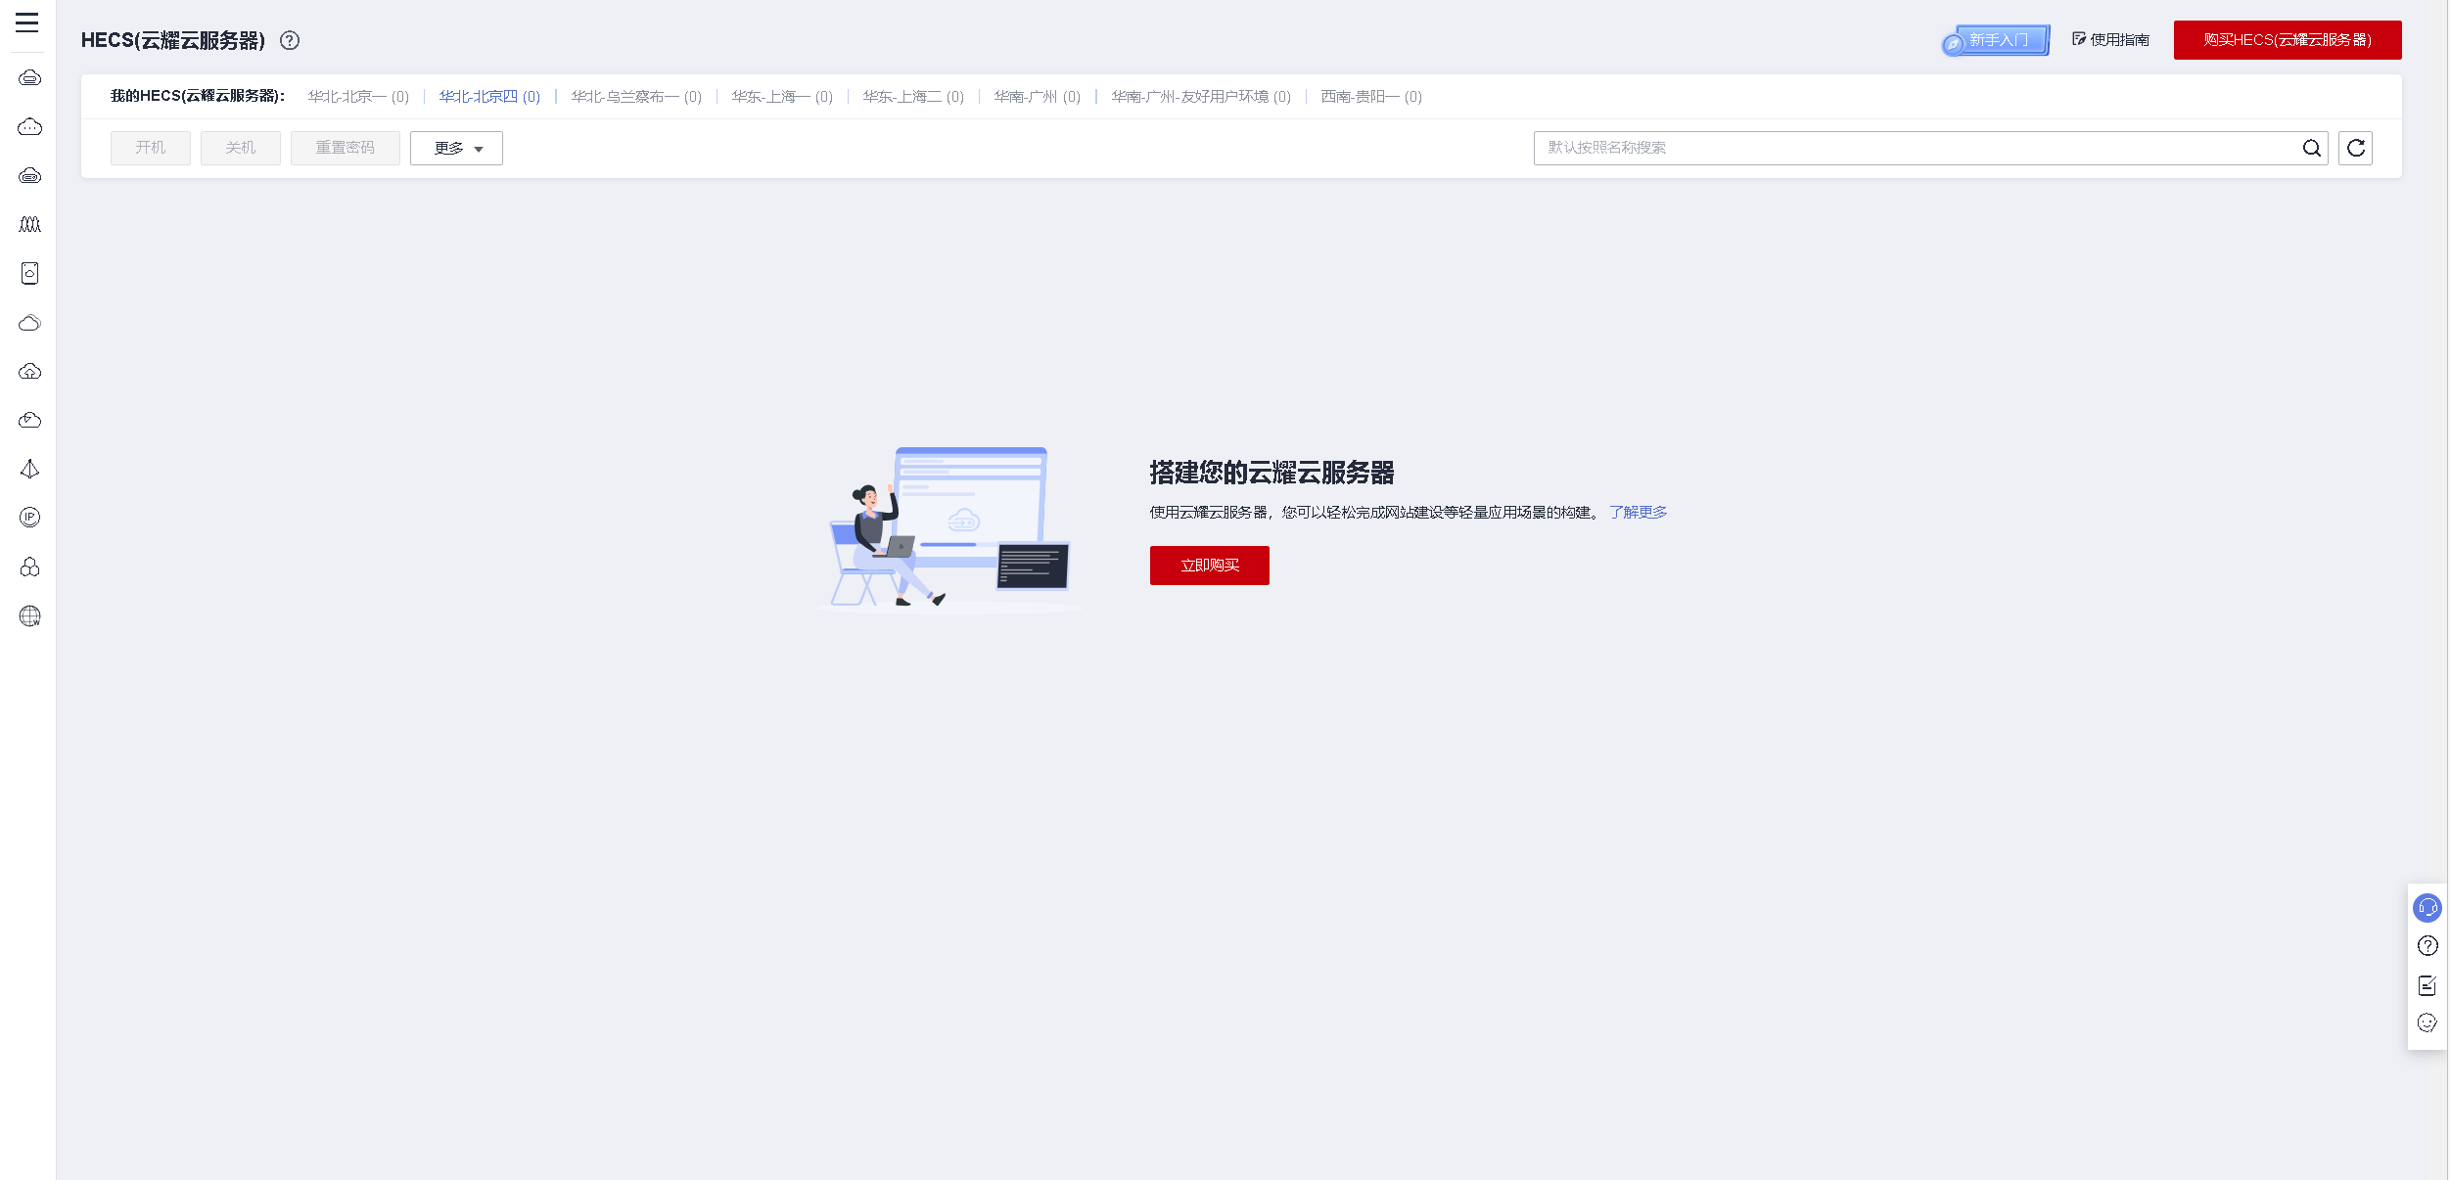Click the magnifier search icon
Screen dimensions: 2450x1180
2311,148
